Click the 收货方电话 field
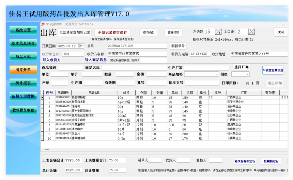Viewport: 293px width, 180px height. pyautogui.click(x=200, y=54)
